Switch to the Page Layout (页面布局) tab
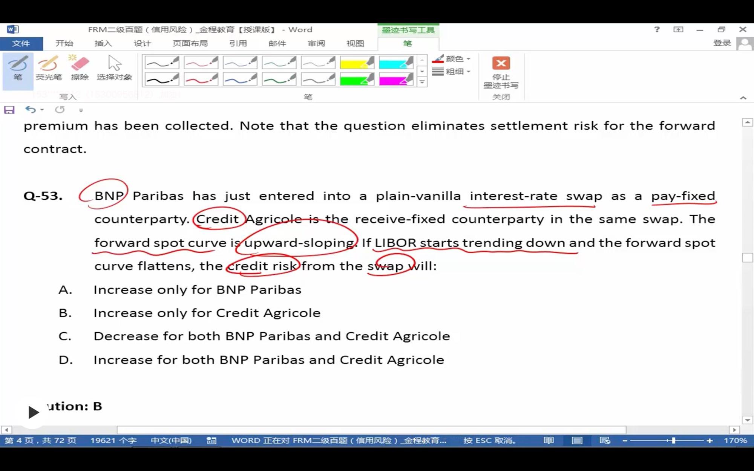 click(190, 43)
